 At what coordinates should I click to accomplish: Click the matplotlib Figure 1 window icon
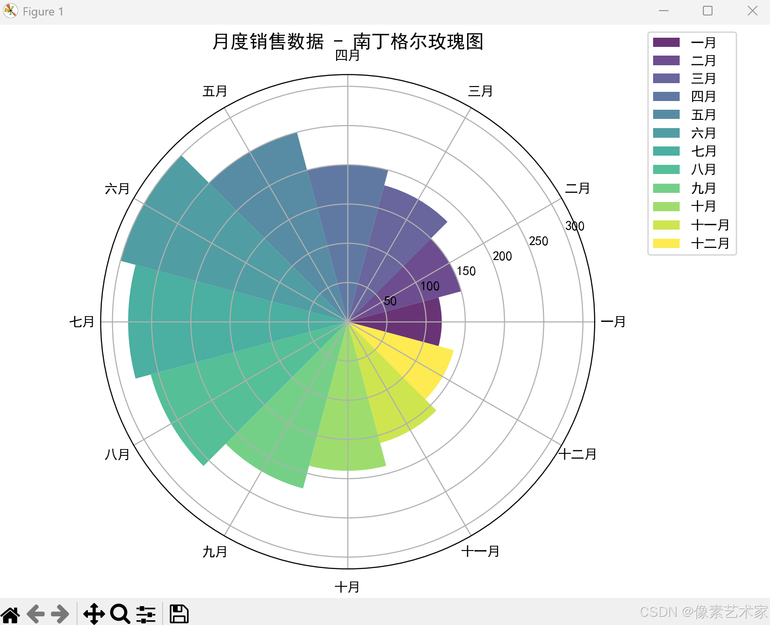pyautogui.click(x=10, y=11)
